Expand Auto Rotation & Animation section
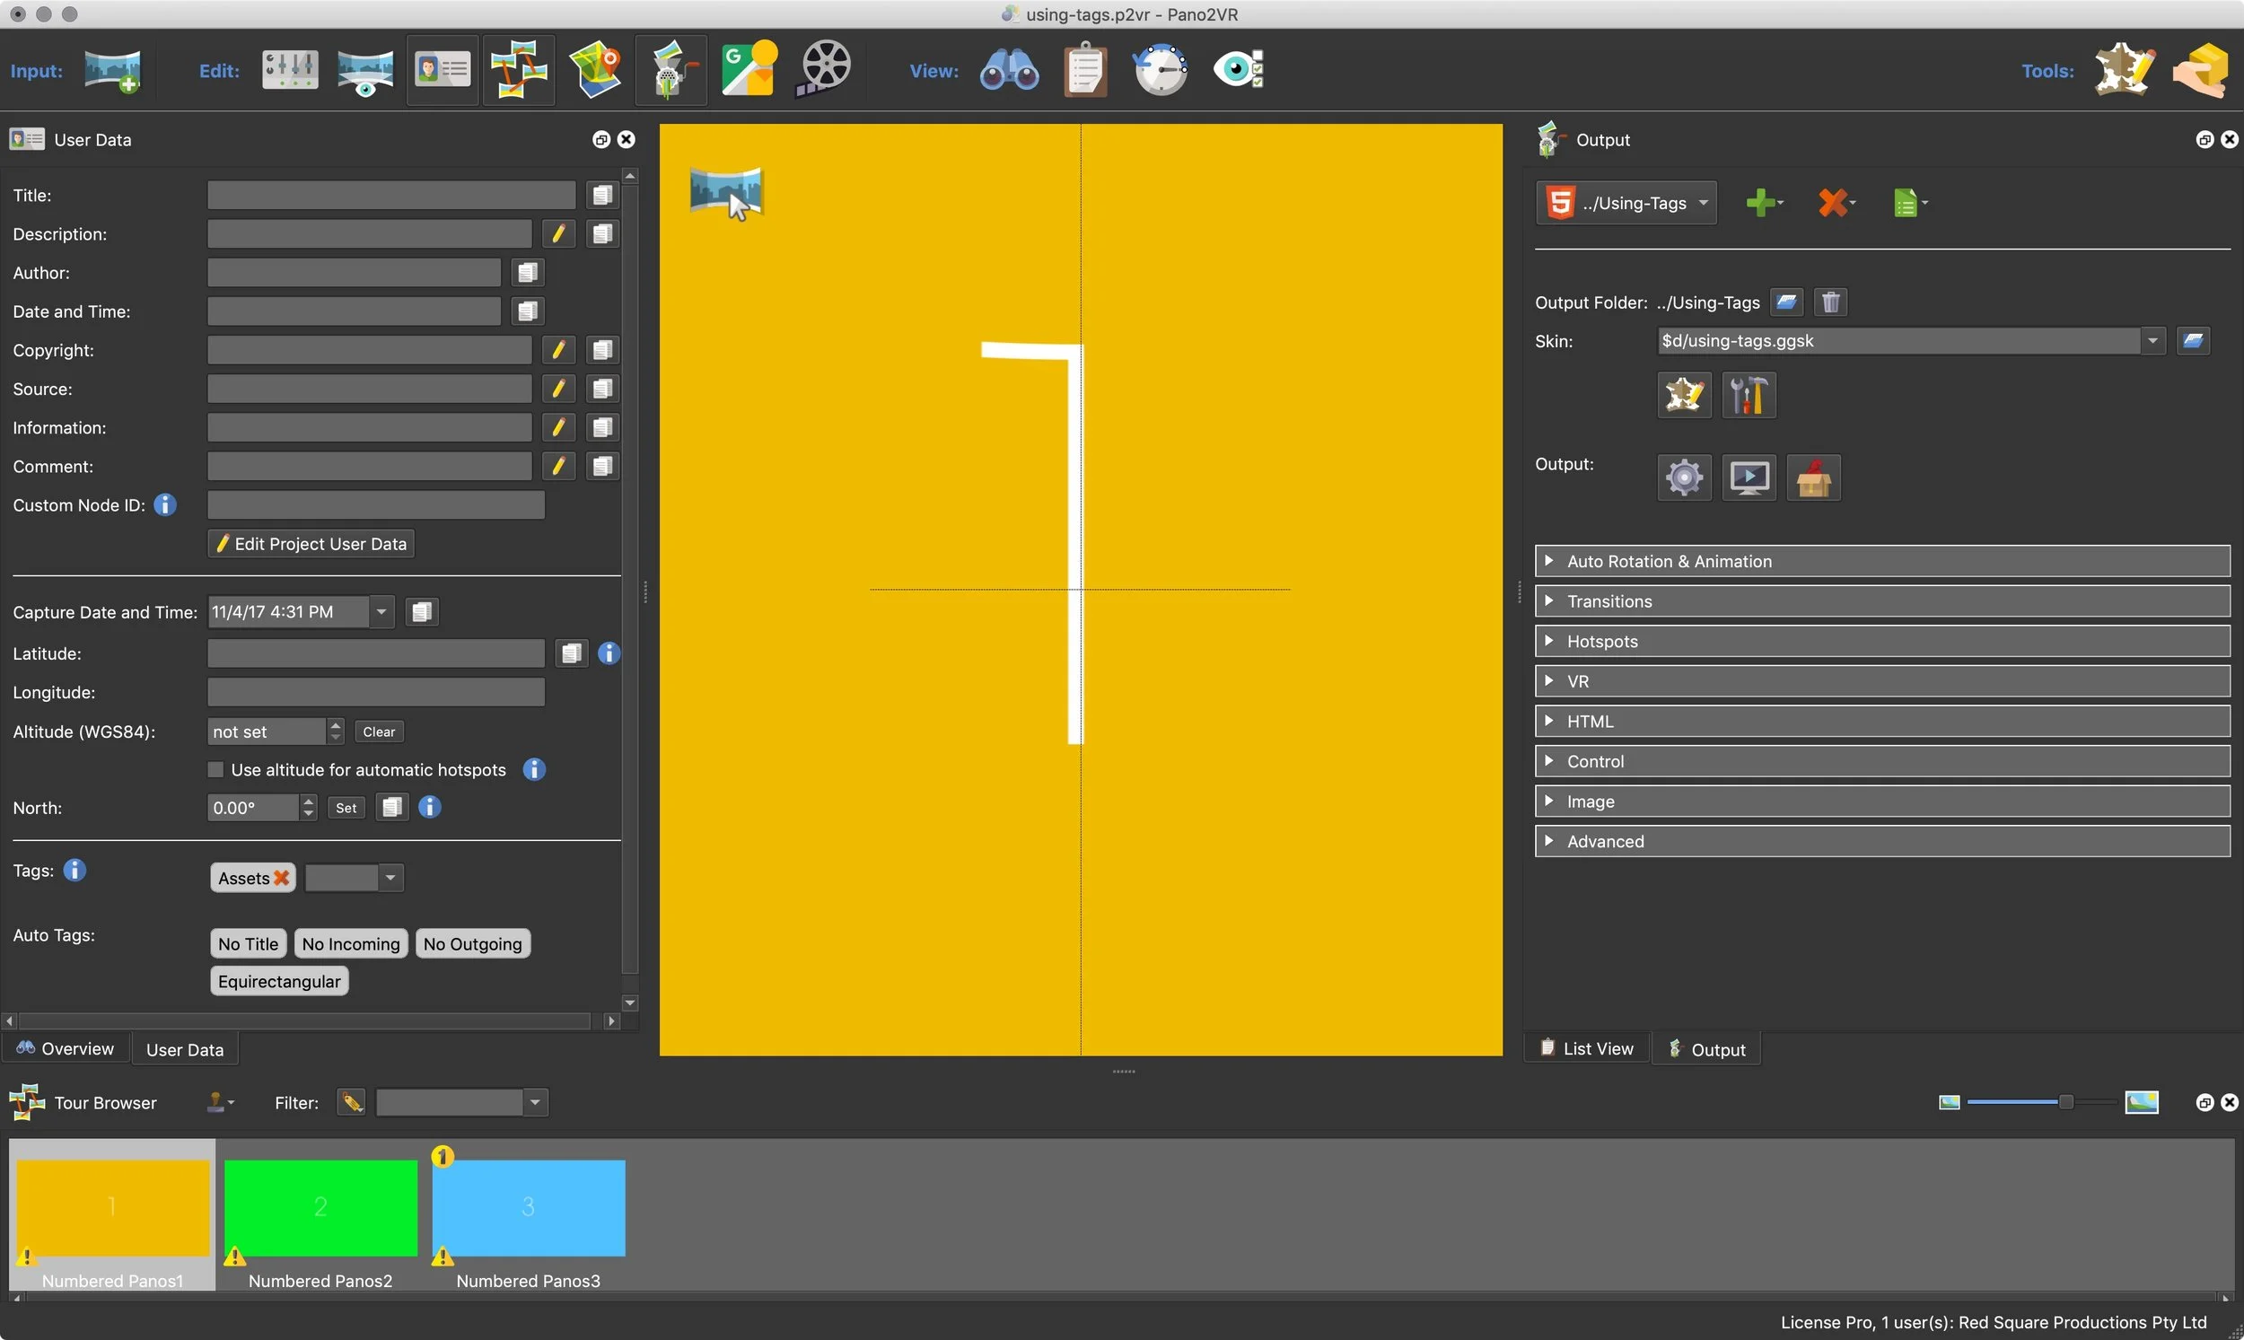This screenshot has height=1340, width=2244. pos(1882,561)
